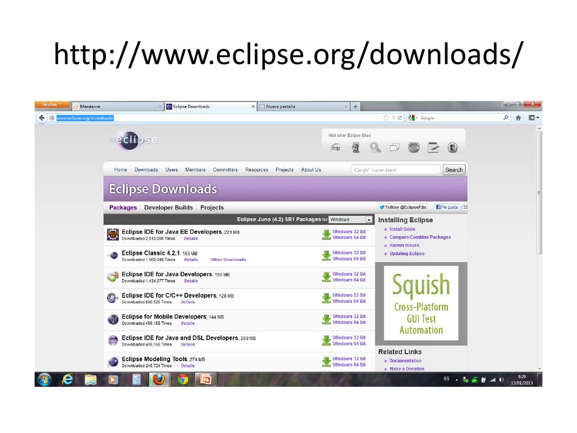Open Details for Eclipse IDE for Java Developers

[x=191, y=281]
